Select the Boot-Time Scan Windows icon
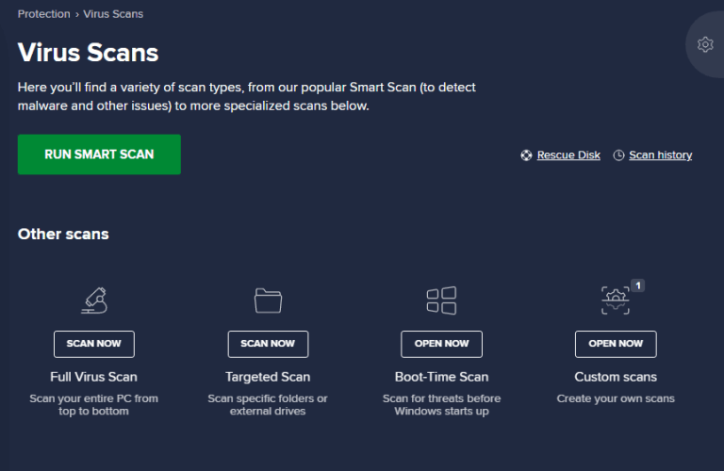The image size is (724, 471). (x=441, y=300)
